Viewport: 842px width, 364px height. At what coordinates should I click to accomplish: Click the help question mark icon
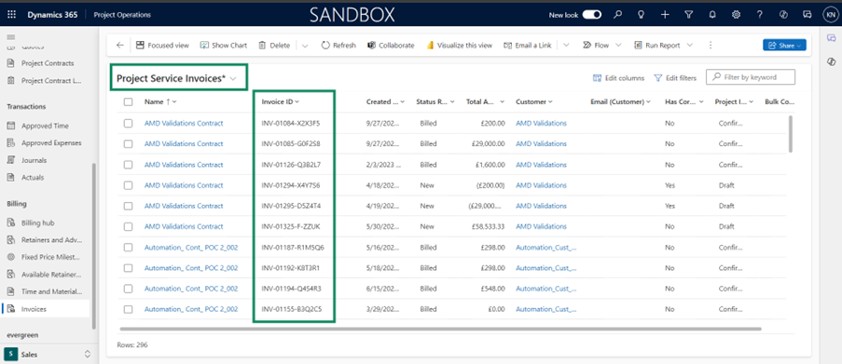760,15
